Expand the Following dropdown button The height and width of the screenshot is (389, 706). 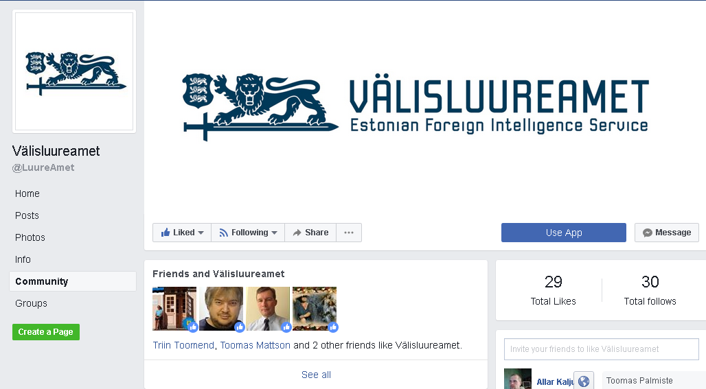(248, 233)
